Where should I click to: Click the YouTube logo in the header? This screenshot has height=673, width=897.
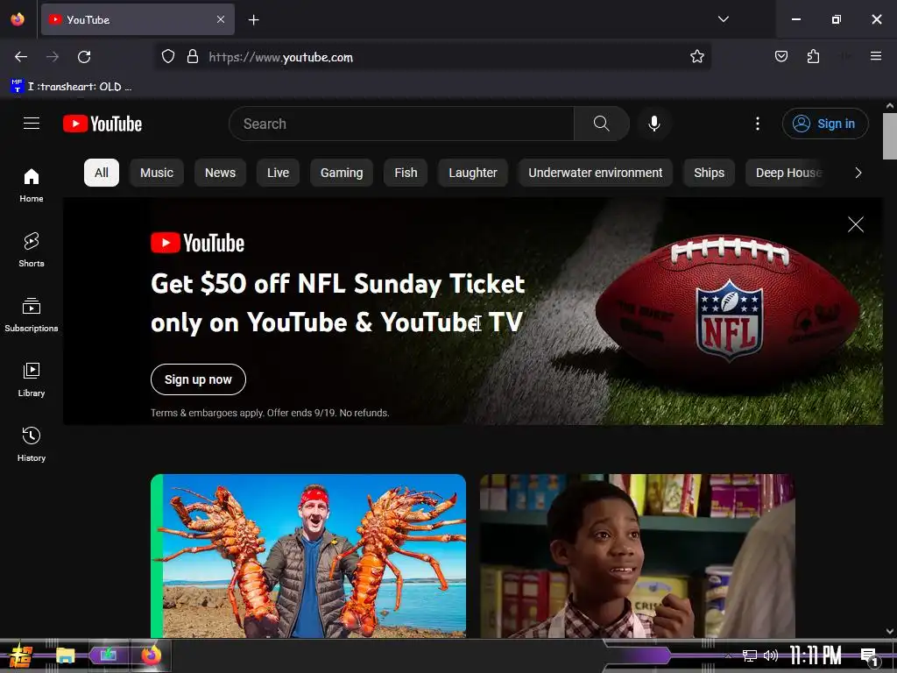coord(102,124)
